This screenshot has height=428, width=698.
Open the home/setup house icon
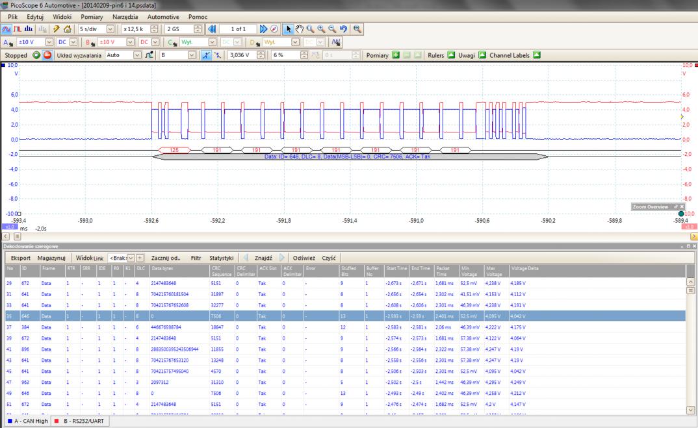coord(67,29)
